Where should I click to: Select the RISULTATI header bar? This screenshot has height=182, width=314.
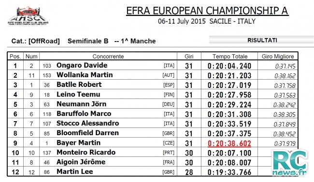[x=261, y=40]
